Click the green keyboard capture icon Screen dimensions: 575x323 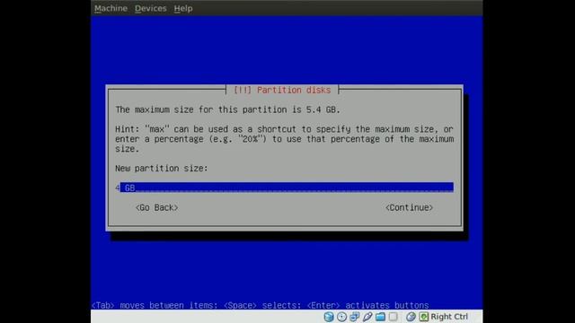(x=423, y=317)
